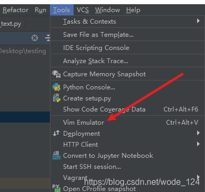The height and width of the screenshot is (192, 205).
Task: Click the Capture Memory Snapshot icon
Action: coord(56,74)
